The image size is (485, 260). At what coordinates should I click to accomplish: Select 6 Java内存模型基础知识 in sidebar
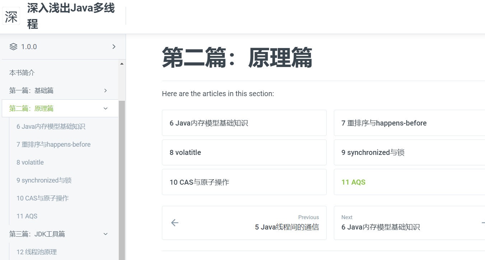51,127
